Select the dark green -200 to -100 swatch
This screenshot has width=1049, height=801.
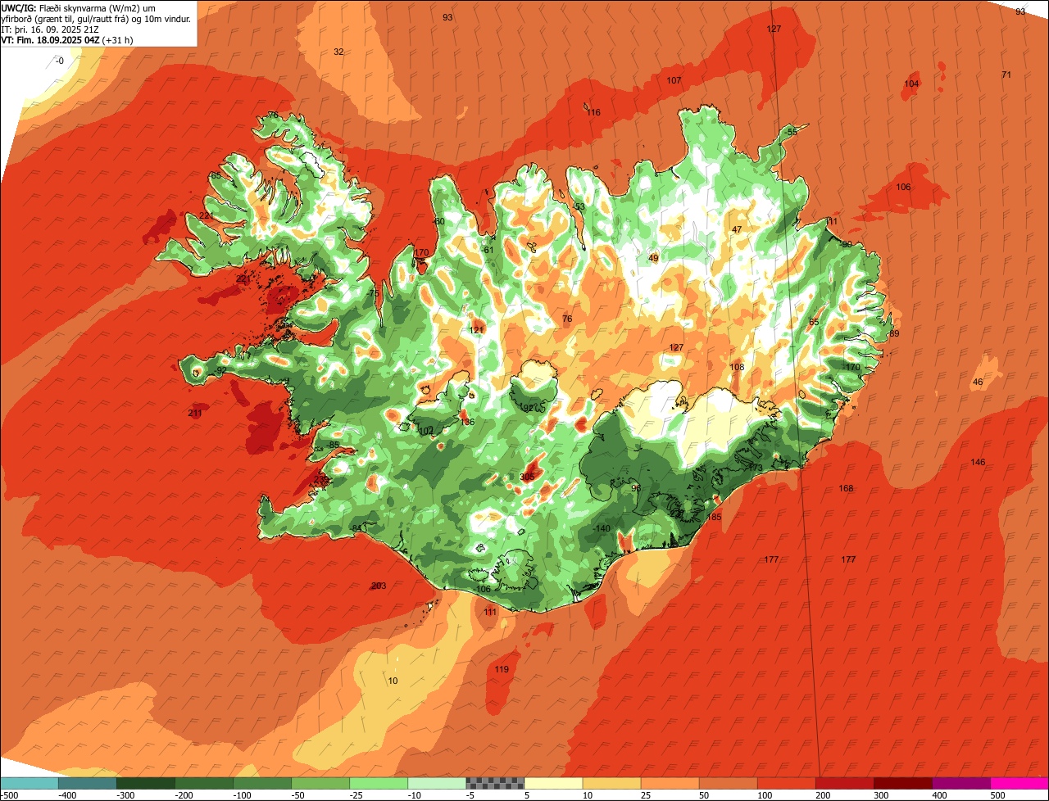pyautogui.click(x=204, y=783)
